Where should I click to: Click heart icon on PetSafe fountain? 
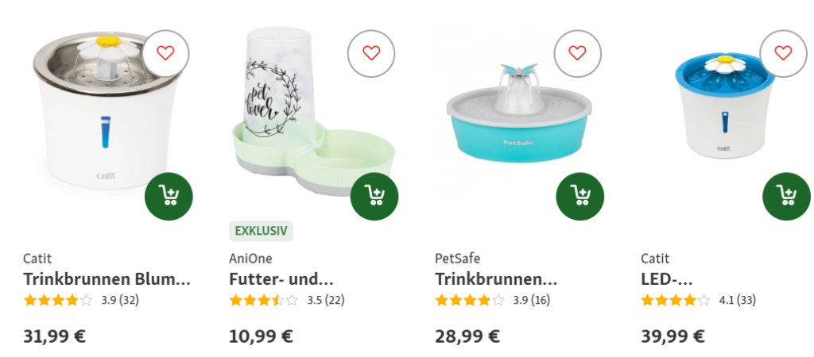(x=577, y=53)
